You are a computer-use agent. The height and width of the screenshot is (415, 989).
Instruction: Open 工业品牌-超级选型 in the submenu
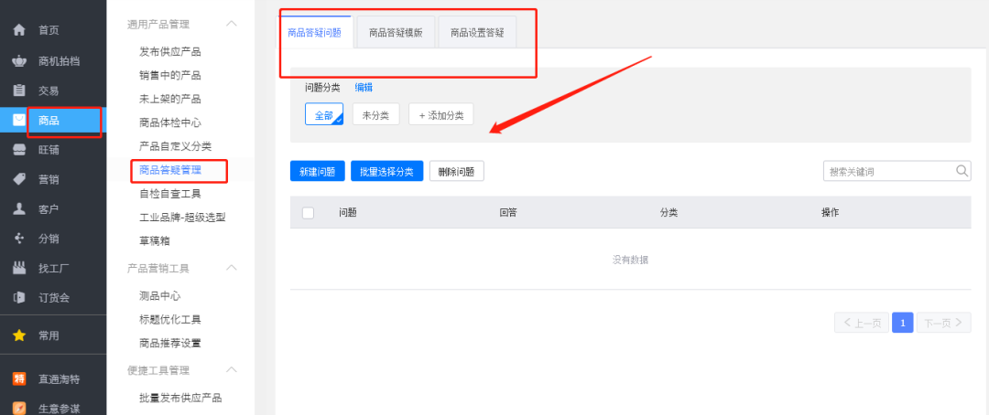tap(182, 218)
